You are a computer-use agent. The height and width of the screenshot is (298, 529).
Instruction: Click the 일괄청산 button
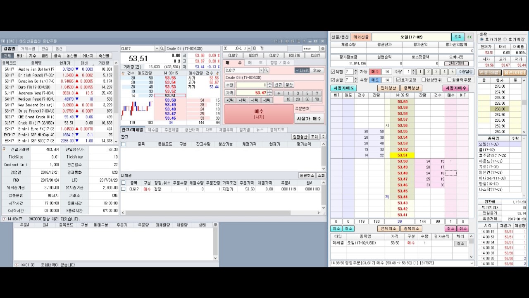pyautogui.click(x=300, y=137)
